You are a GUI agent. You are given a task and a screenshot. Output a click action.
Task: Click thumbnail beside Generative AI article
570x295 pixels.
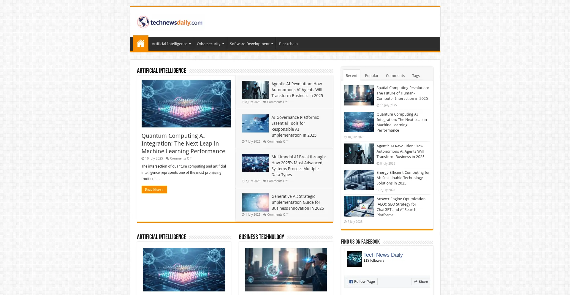point(255,203)
